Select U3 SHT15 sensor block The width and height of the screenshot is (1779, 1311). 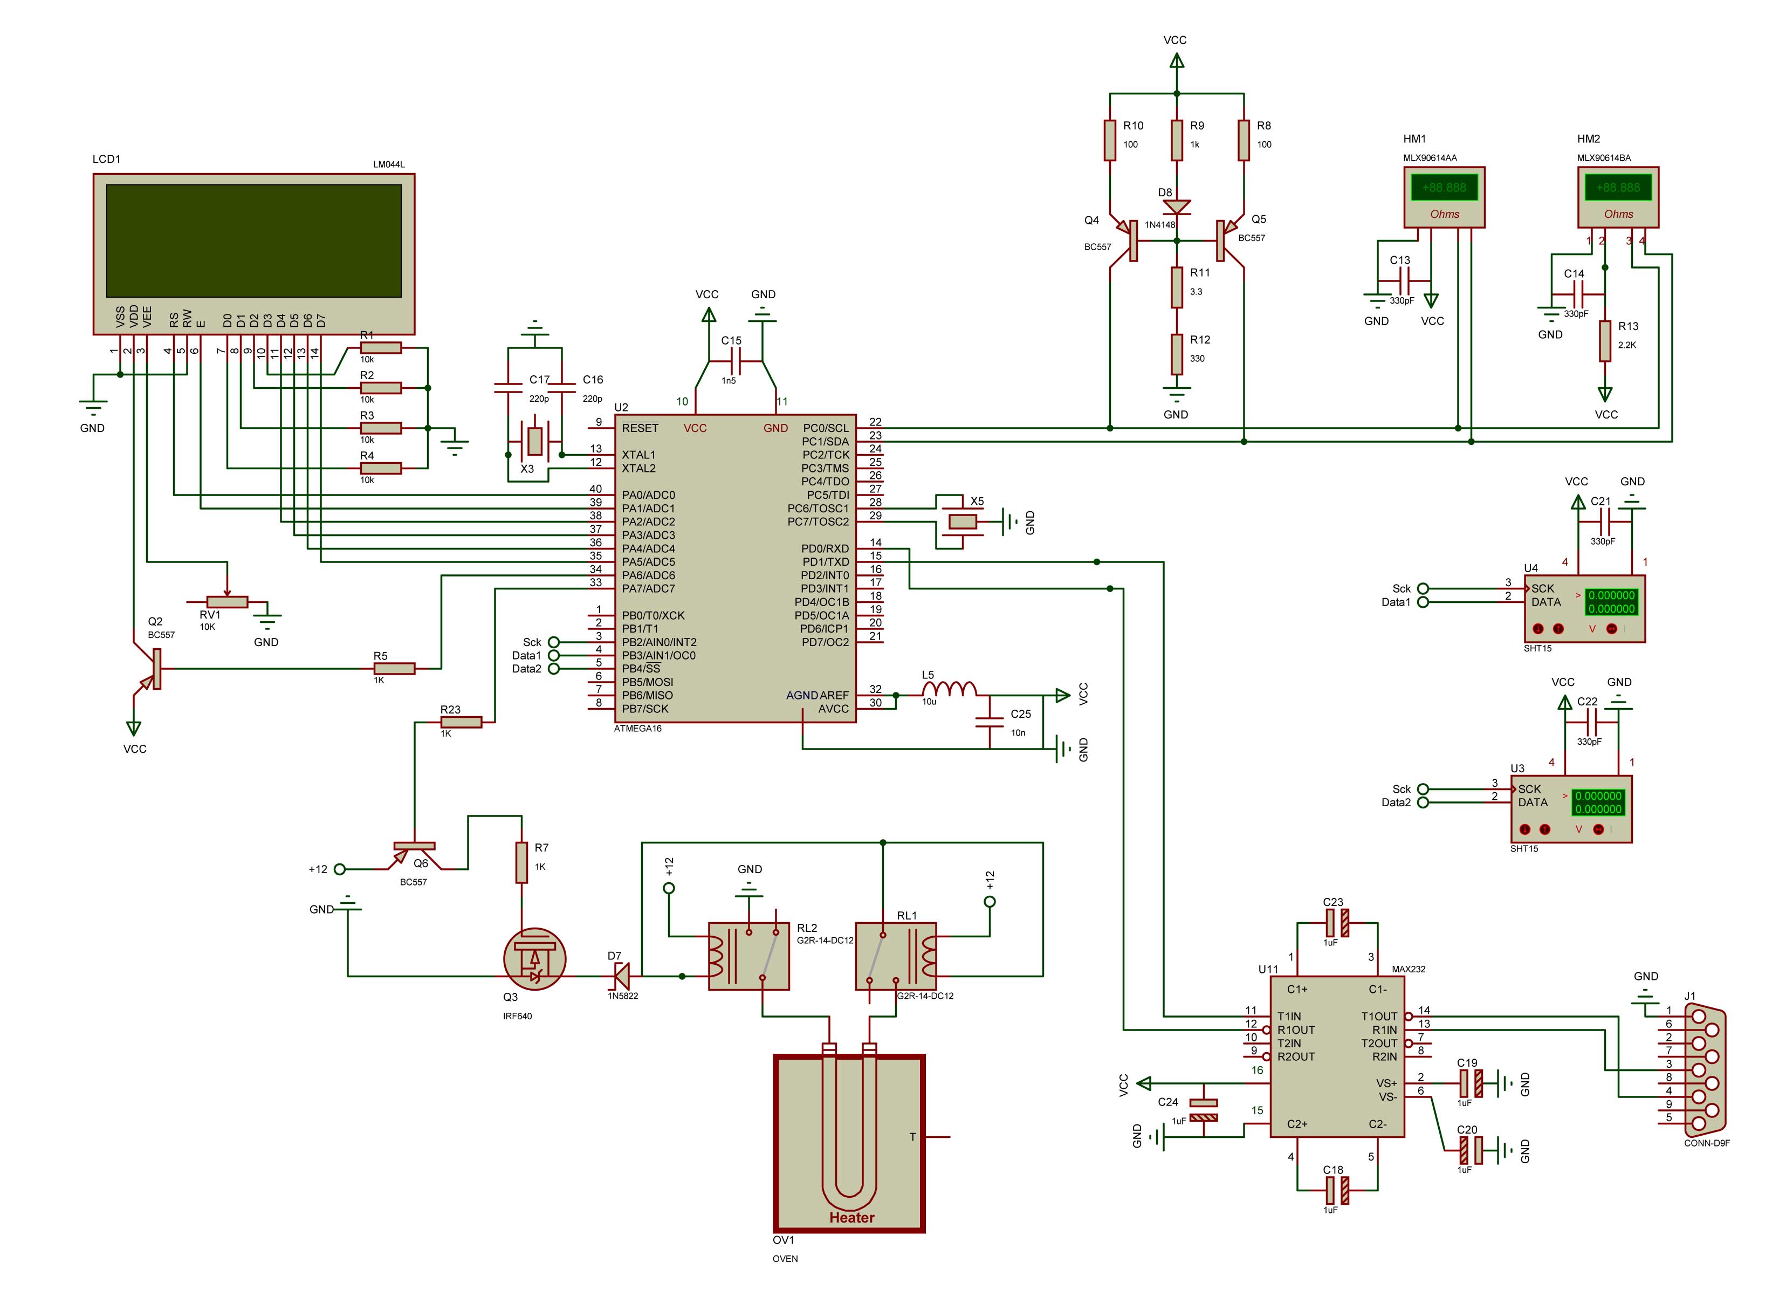(x=1571, y=809)
